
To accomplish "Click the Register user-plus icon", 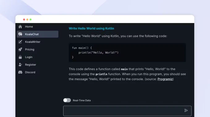I will (20, 65).
